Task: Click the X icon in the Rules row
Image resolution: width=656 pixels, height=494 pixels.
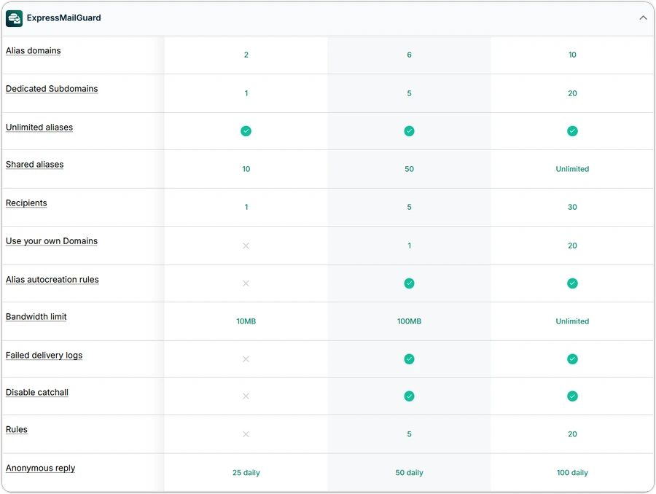Action: pyautogui.click(x=246, y=434)
